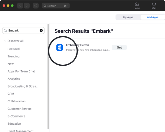Click the yellow minimize window button
The image size is (165, 132).
click(8, 6)
